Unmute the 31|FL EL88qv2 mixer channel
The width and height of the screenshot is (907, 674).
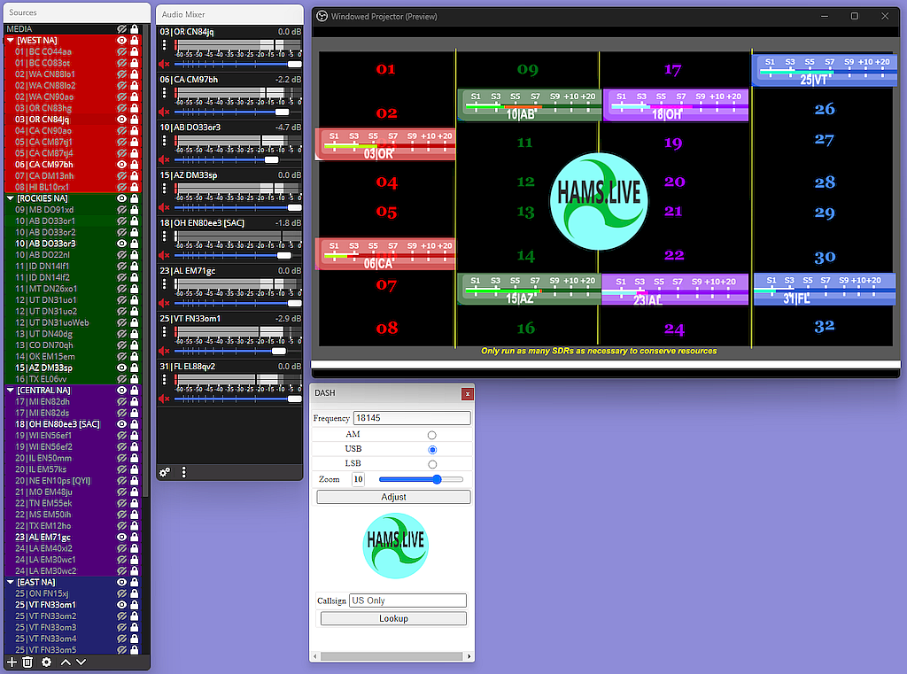(x=164, y=399)
